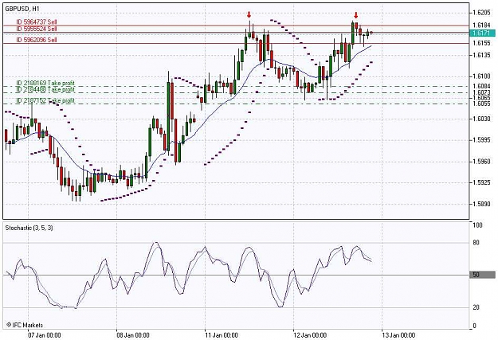Click the 1.6184 price axis label
This screenshot has height=340, width=498.
pos(481,25)
